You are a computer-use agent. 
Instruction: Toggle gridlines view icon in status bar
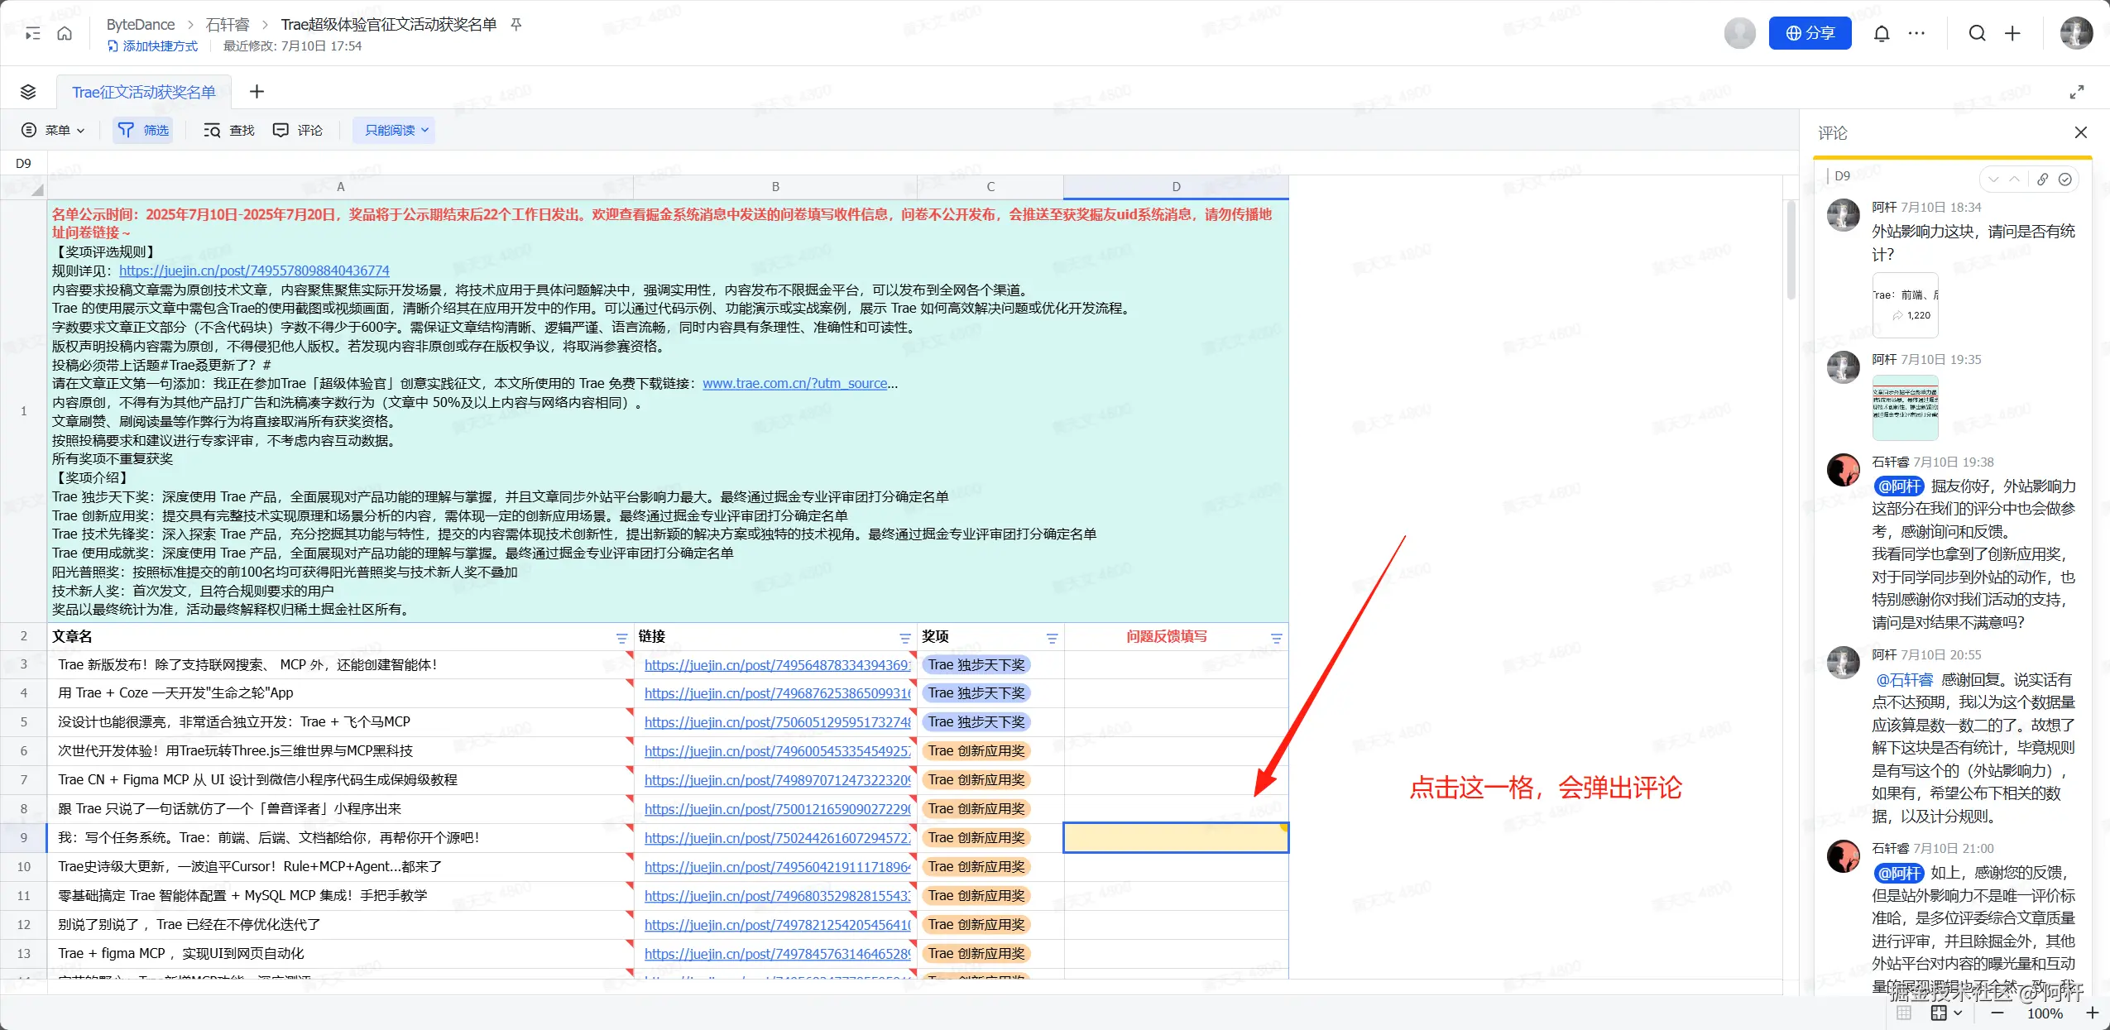[1903, 1013]
